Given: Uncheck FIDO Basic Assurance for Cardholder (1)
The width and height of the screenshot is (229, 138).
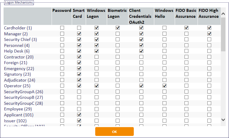Looking at the screenshot, I should pyautogui.click(x=186, y=28).
